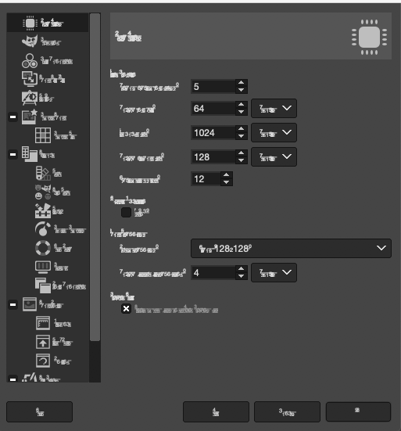Collapse the Interface tree section
Viewport: 401px width, 431px height.
click(13, 154)
